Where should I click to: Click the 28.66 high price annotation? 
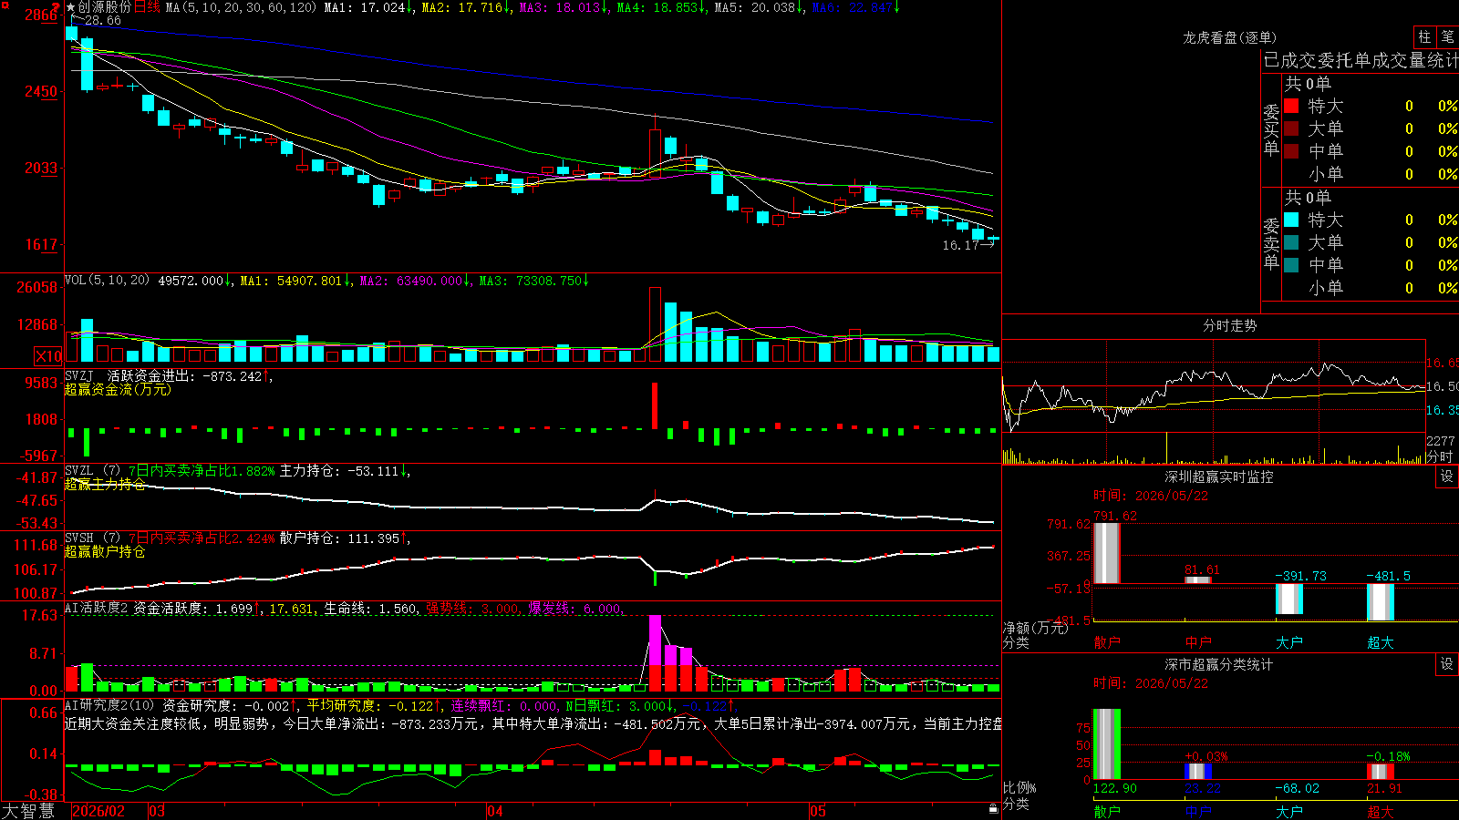click(x=102, y=20)
